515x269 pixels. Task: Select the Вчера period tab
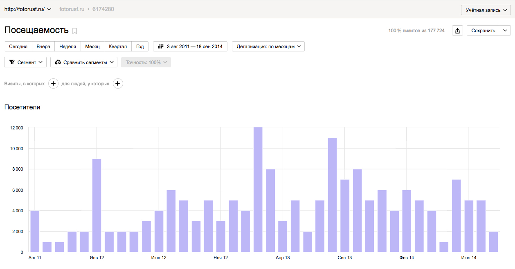tap(43, 47)
